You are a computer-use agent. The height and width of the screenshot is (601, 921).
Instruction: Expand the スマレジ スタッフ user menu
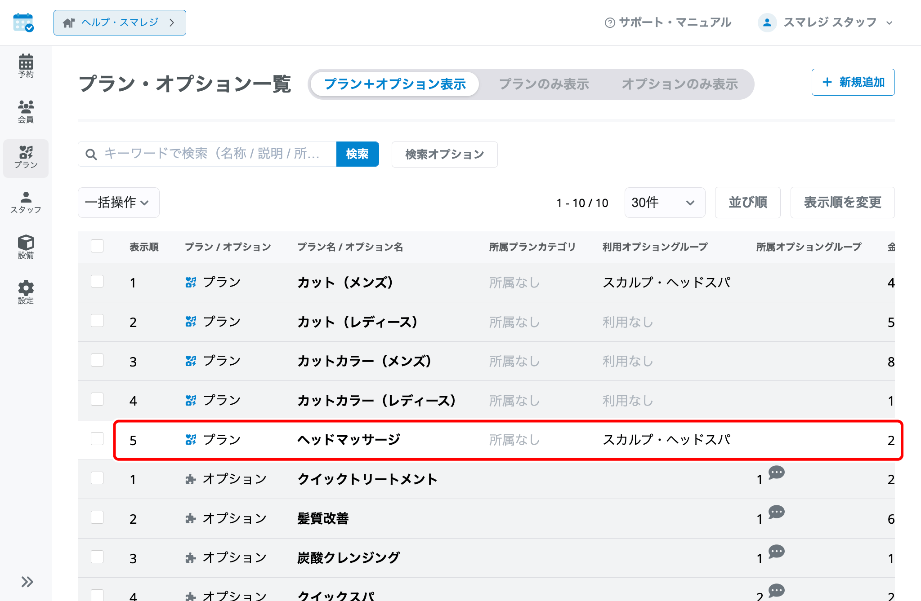coord(825,22)
